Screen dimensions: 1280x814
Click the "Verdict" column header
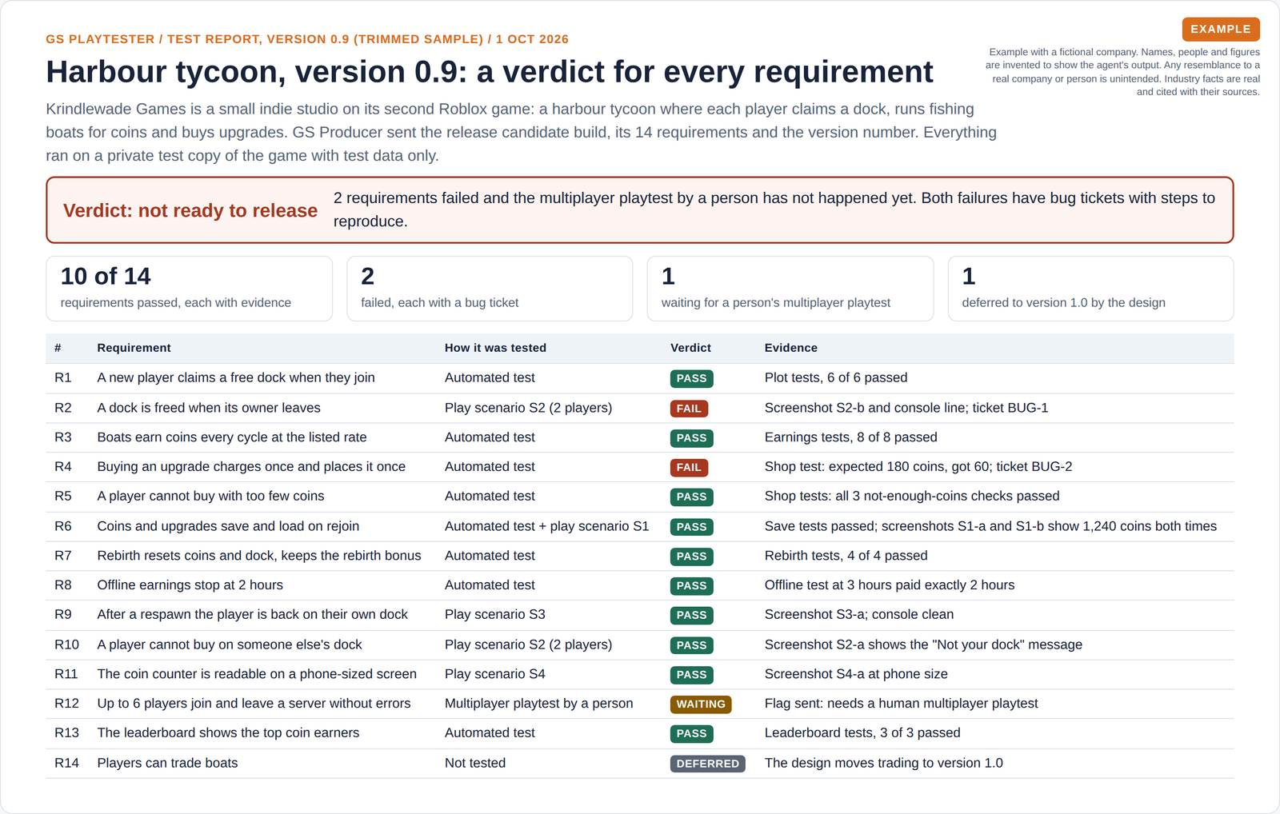pos(690,348)
